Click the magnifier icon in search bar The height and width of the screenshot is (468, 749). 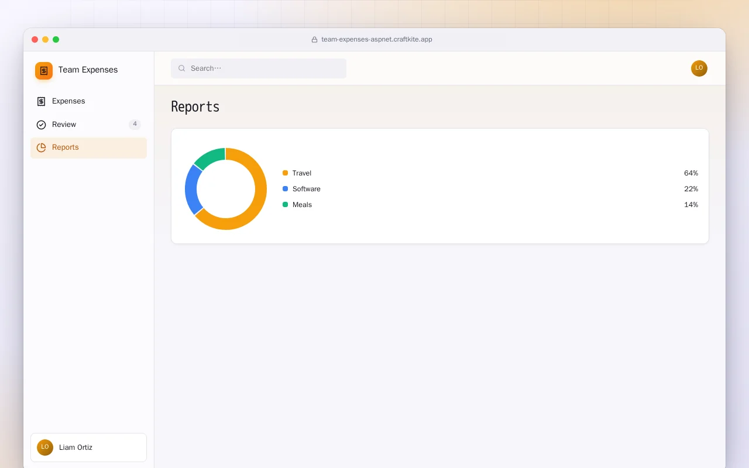click(x=182, y=68)
